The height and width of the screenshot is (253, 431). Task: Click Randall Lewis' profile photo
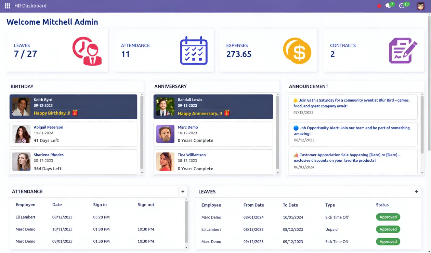click(x=165, y=107)
